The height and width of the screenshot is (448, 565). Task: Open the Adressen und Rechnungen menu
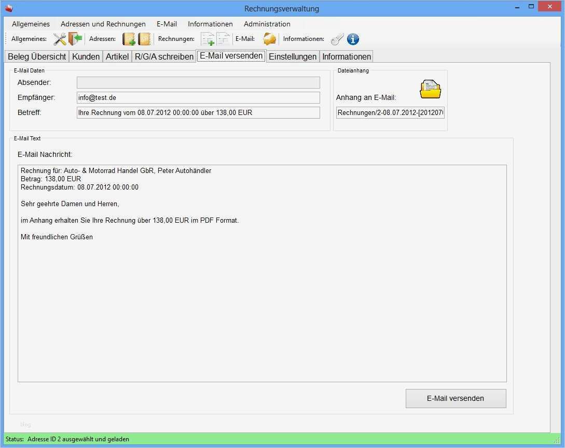click(x=103, y=24)
